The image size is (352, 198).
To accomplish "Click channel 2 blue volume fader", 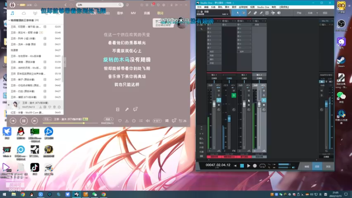I will 229,118.
